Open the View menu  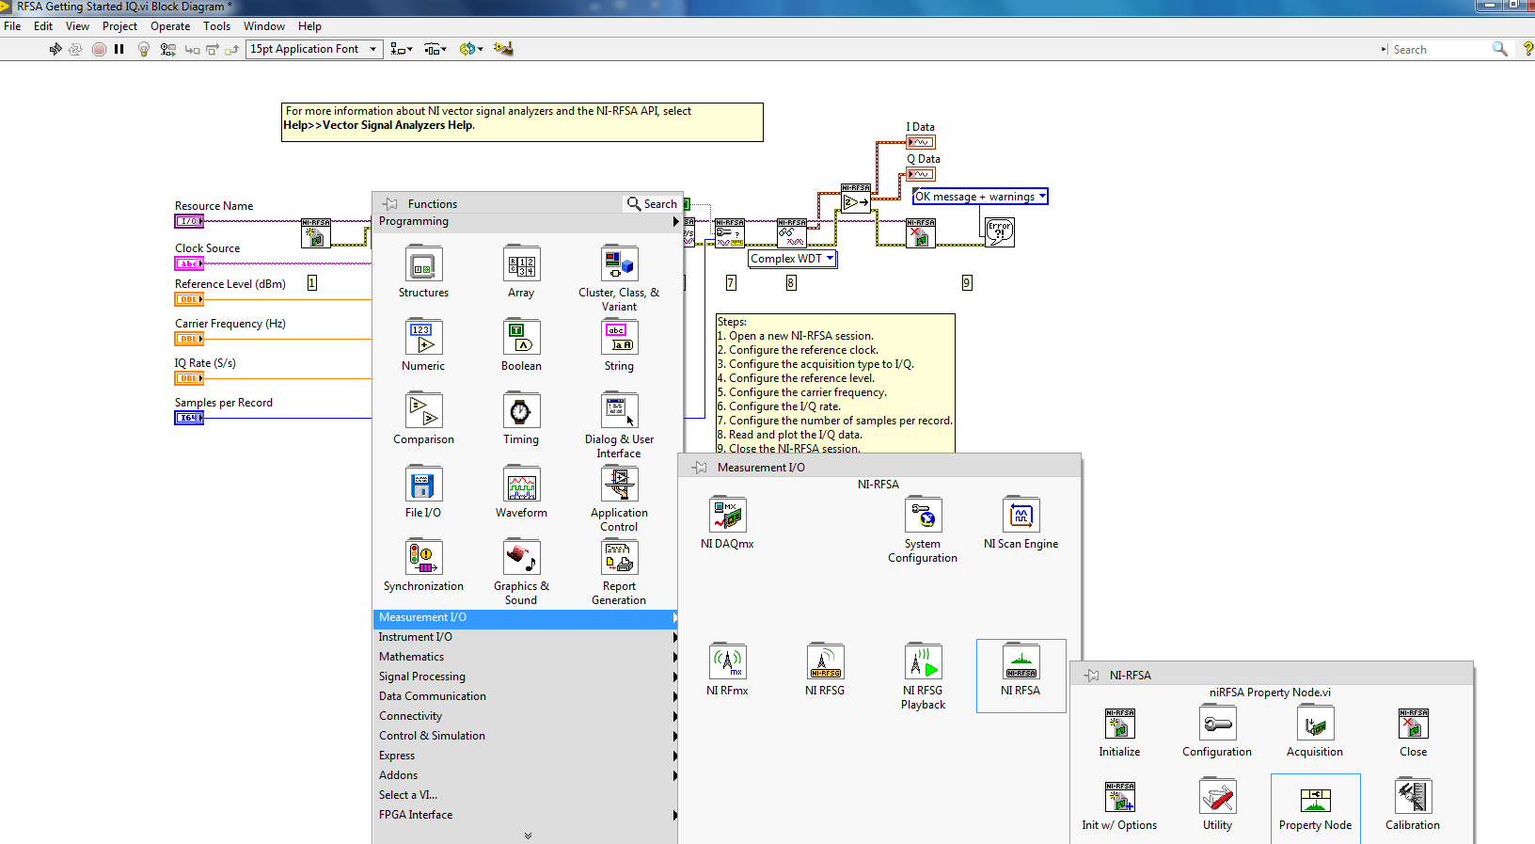pos(77,26)
